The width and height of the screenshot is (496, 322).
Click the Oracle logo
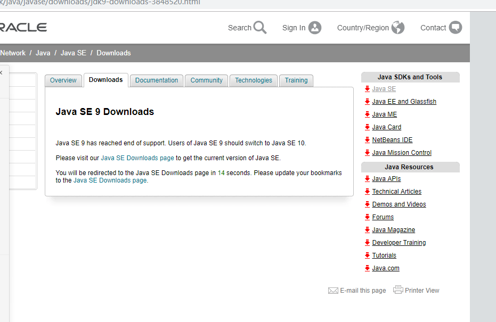(23, 27)
